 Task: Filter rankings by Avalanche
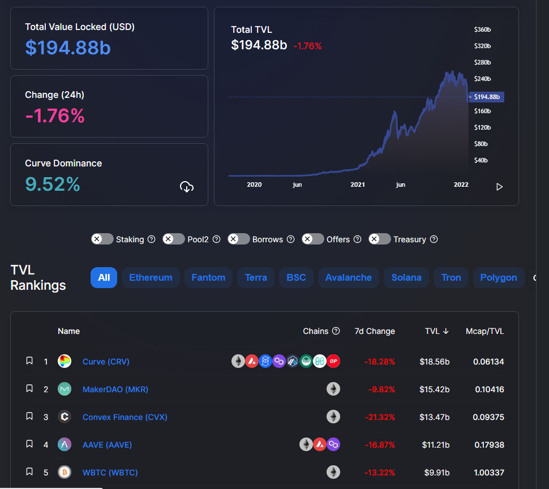point(349,277)
